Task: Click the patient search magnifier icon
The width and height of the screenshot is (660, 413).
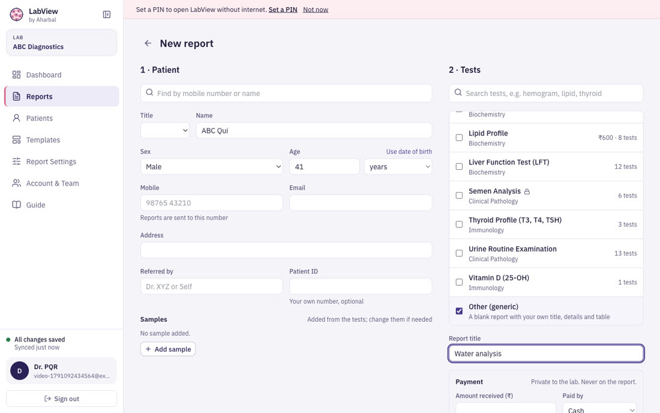Action: point(149,92)
